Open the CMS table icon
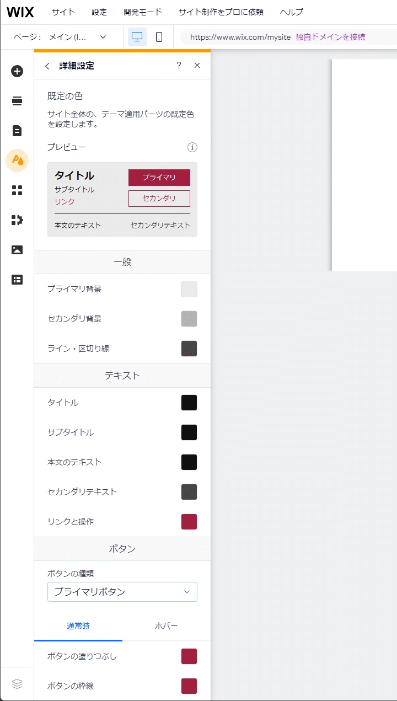The width and height of the screenshot is (397, 701). point(17,280)
